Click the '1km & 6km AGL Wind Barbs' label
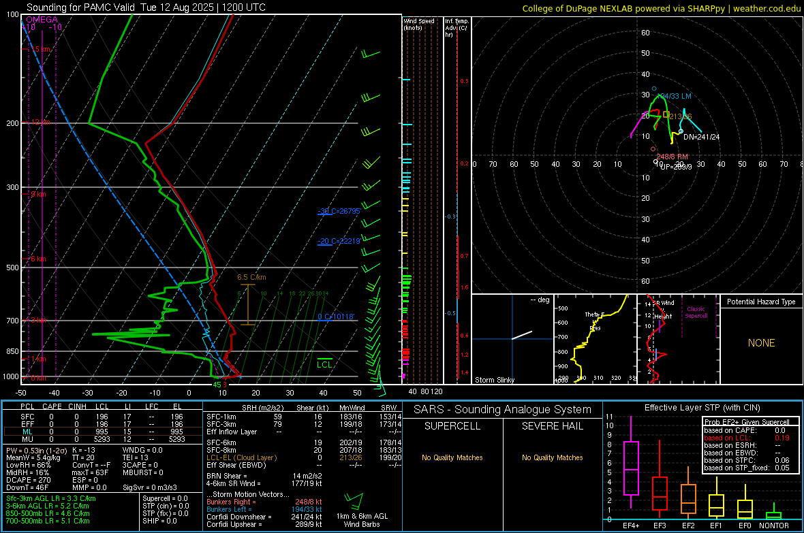This screenshot has width=804, height=533. 362,520
